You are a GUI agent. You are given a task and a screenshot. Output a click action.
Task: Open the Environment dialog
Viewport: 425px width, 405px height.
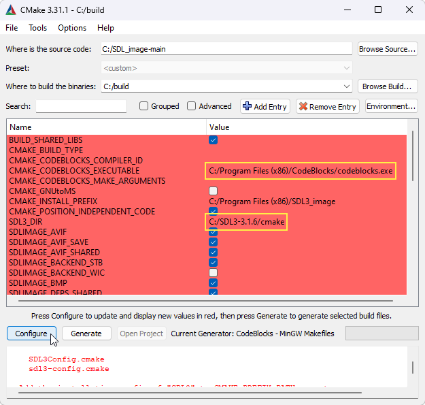[391, 106]
